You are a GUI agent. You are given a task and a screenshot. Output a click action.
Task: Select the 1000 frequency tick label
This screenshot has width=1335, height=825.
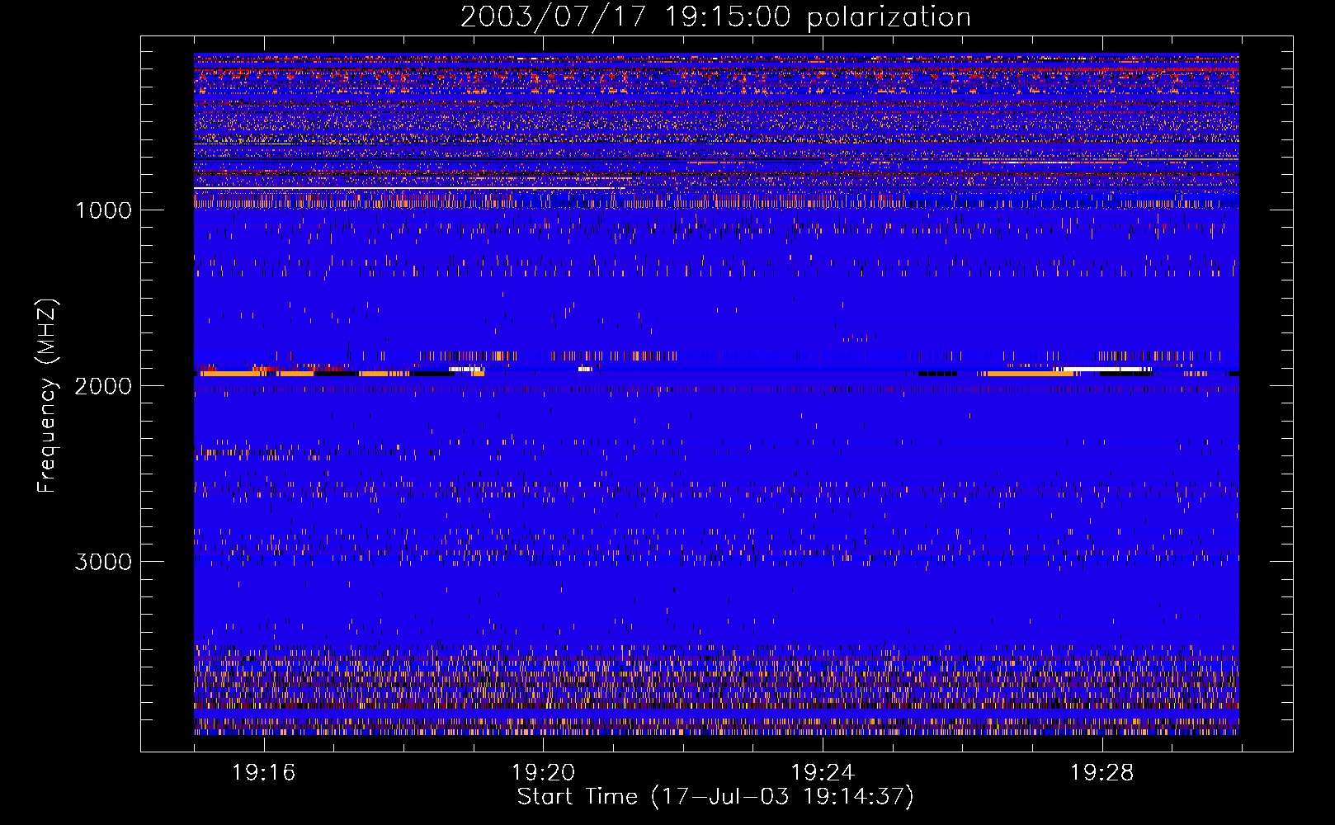click(103, 210)
